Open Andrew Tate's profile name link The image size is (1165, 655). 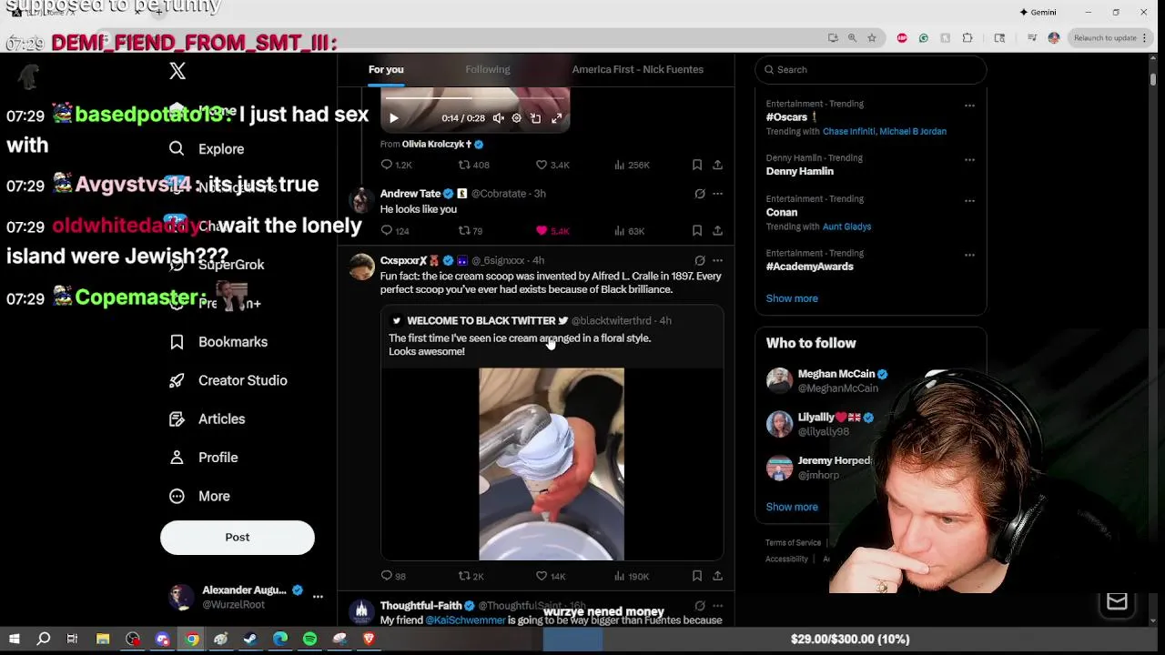point(410,194)
